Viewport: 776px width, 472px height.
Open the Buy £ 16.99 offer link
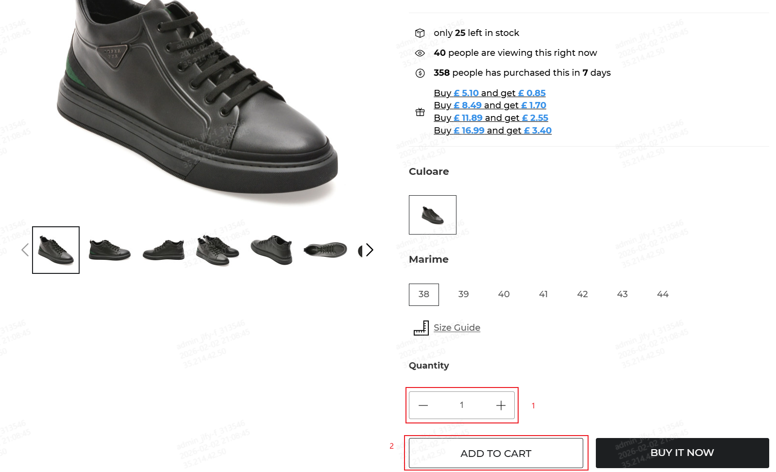tap(492, 131)
